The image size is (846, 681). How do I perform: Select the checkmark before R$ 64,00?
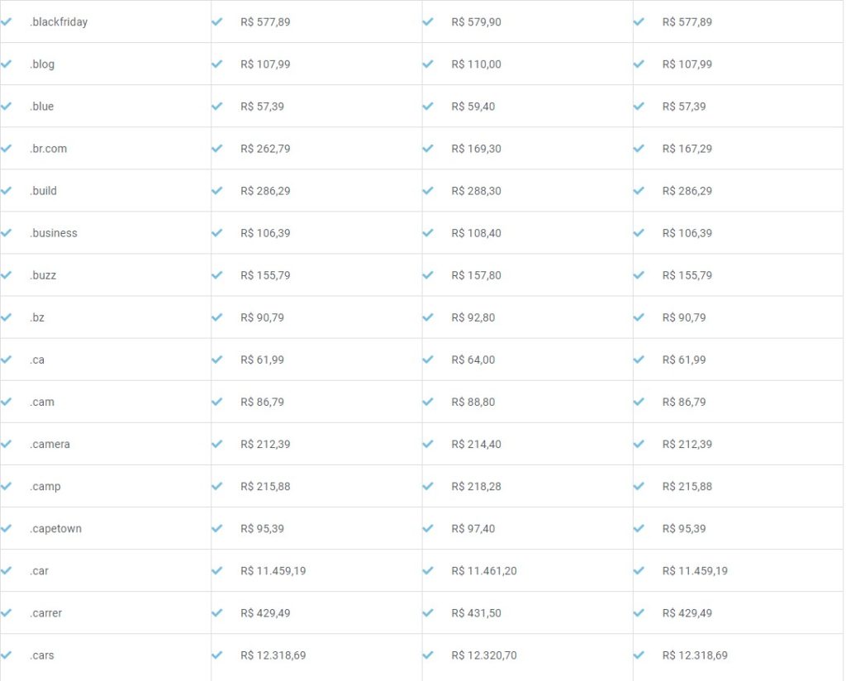click(428, 360)
